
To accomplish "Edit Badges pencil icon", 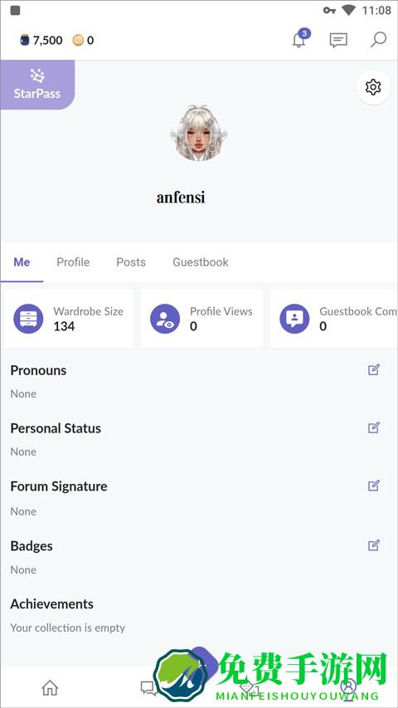I will point(374,545).
